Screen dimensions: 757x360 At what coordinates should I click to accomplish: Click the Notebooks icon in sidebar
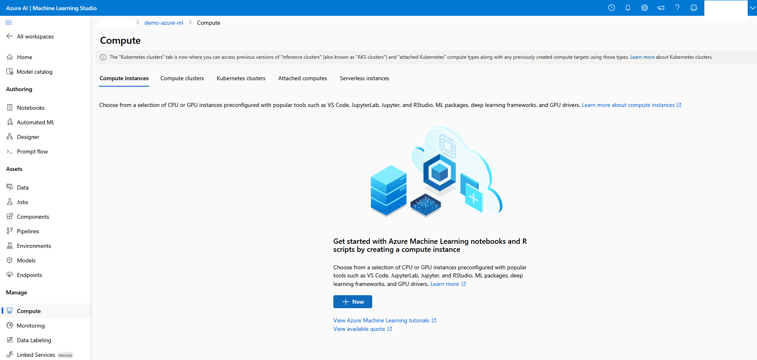click(10, 108)
